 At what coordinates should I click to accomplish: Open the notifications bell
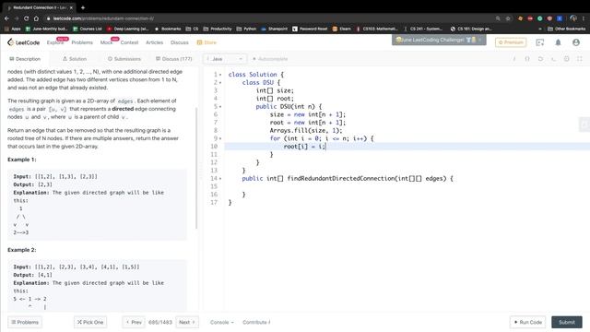[558, 42]
